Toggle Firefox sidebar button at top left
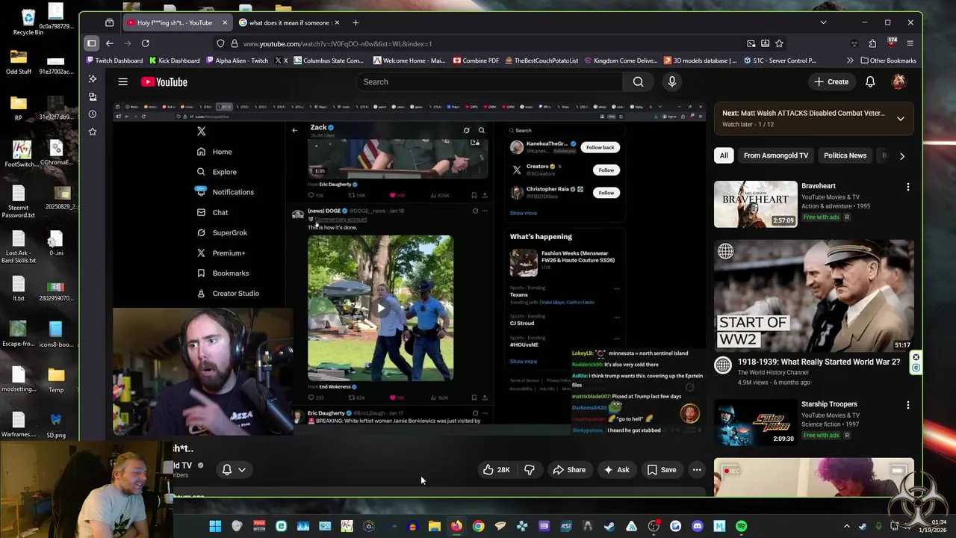 pos(91,43)
